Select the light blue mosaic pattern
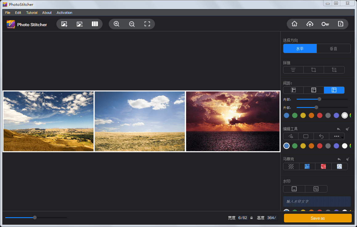The width and height of the screenshot is (357, 227). coord(339,166)
